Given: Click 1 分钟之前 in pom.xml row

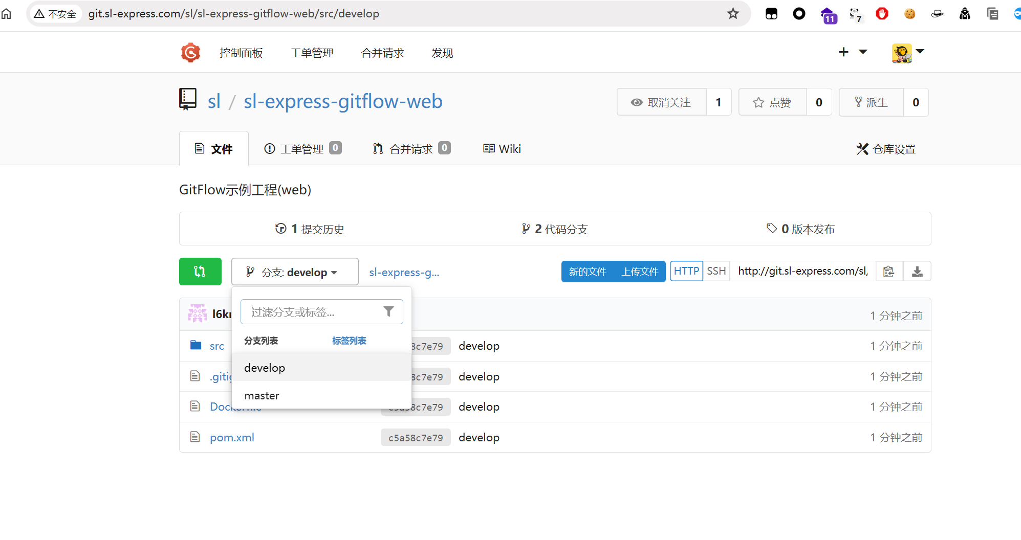Looking at the screenshot, I should click(x=896, y=437).
